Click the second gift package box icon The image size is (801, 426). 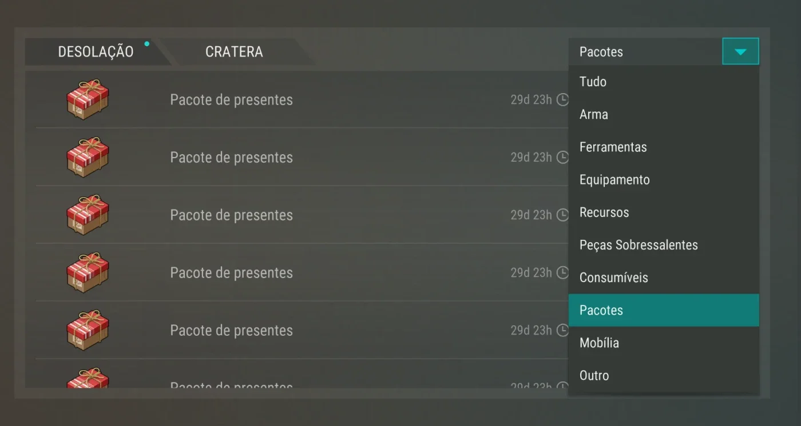pos(87,157)
